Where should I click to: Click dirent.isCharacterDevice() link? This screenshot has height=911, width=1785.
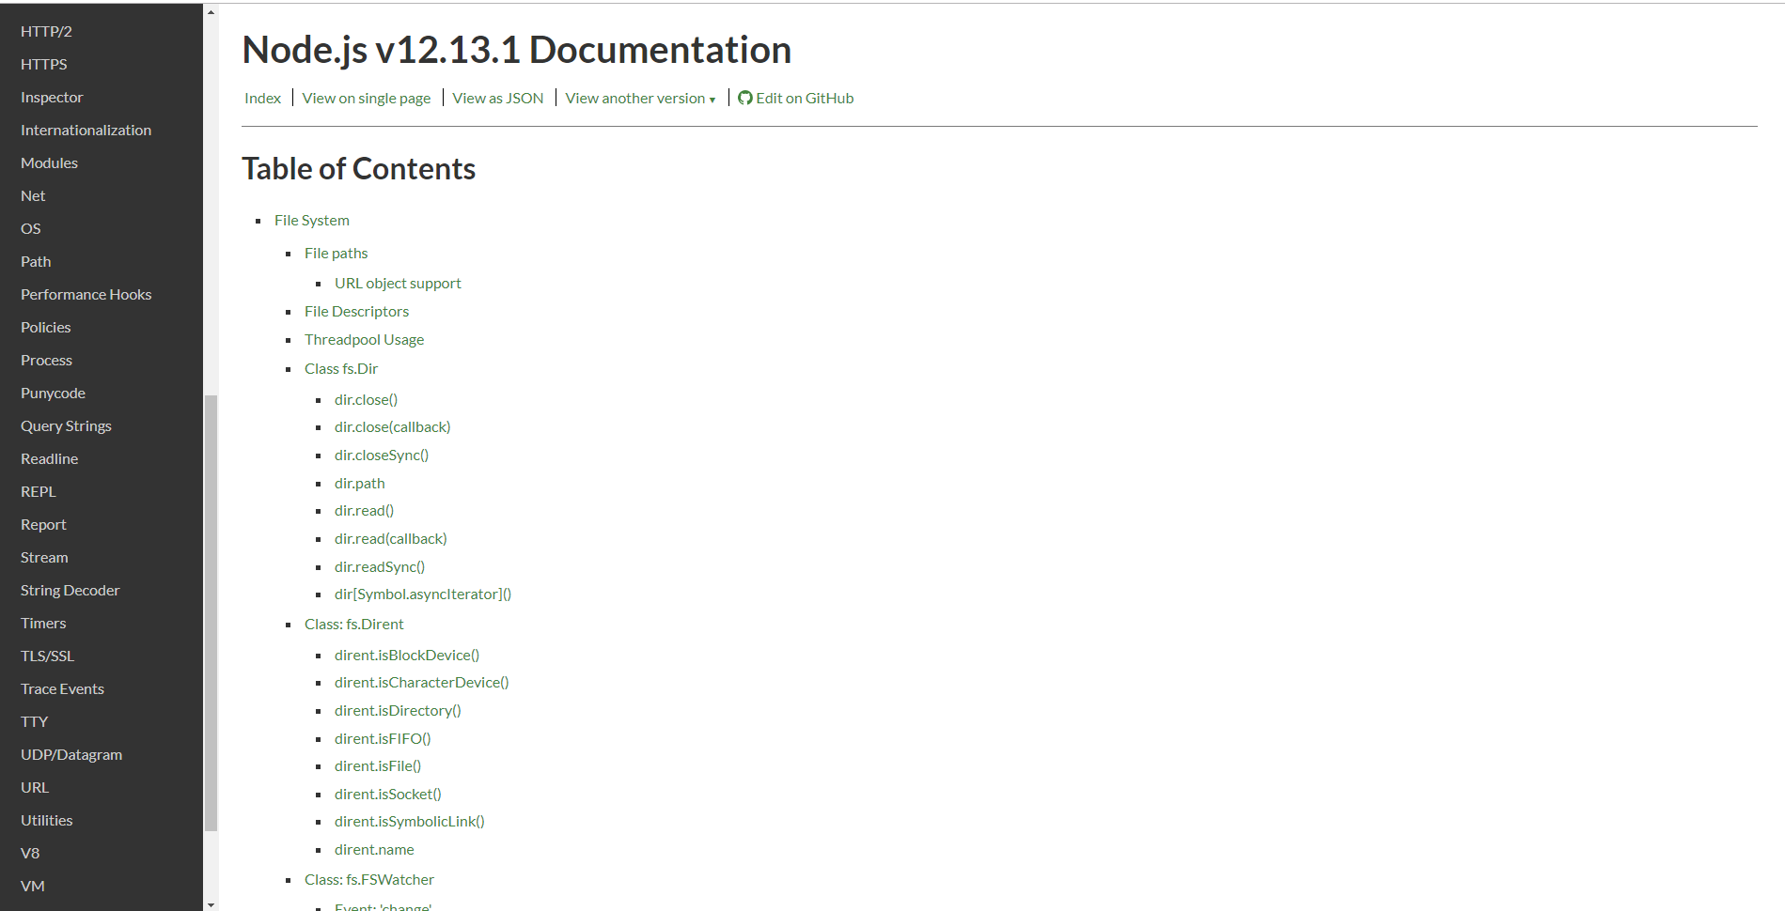click(x=421, y=683)
